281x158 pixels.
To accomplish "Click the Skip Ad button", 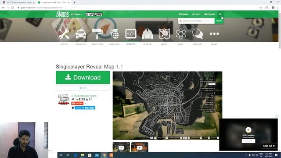I will [269, 146].
